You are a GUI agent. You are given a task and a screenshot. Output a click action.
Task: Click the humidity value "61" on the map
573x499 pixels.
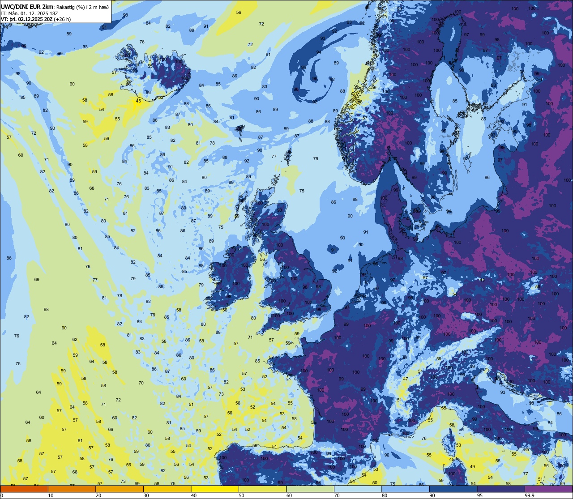[80, 441]
